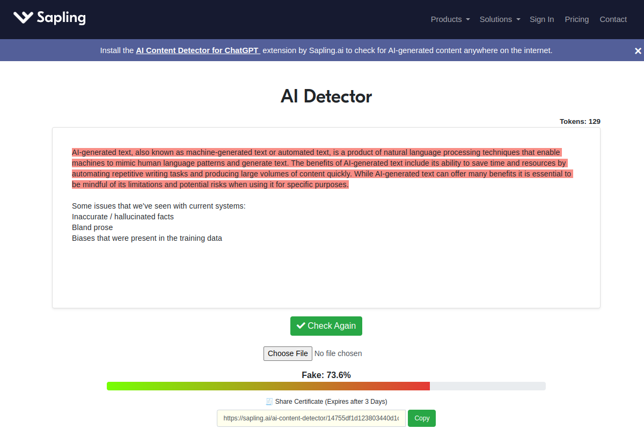Click the Sapling logo icon
644x429 pixels.
point(22,17)
